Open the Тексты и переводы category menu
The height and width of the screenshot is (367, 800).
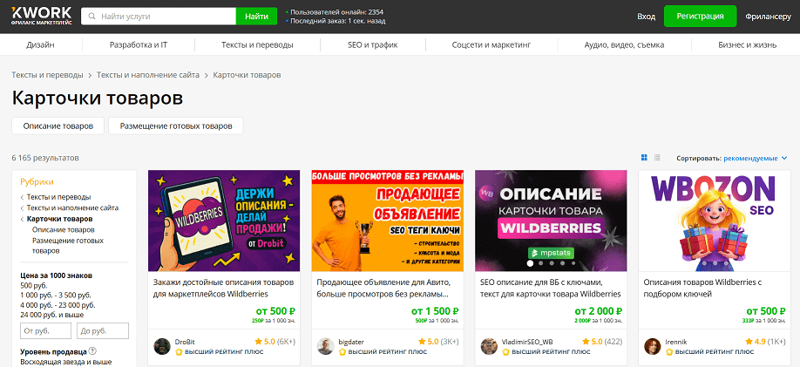tap(257, 45)
